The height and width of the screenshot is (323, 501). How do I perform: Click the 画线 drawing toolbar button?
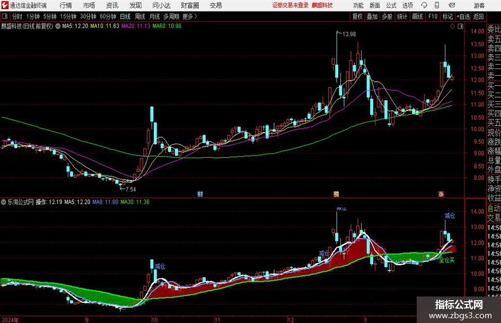417,16
